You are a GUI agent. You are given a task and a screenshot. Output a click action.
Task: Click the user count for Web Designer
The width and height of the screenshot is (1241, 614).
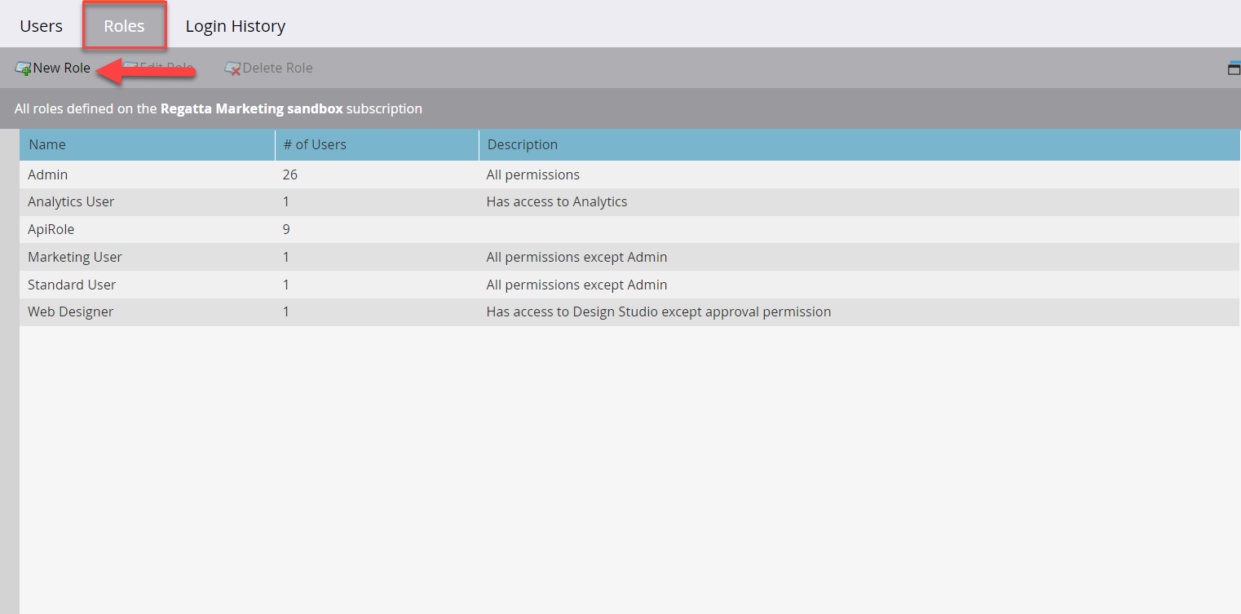pyautogui.click(x=286, y=311)
